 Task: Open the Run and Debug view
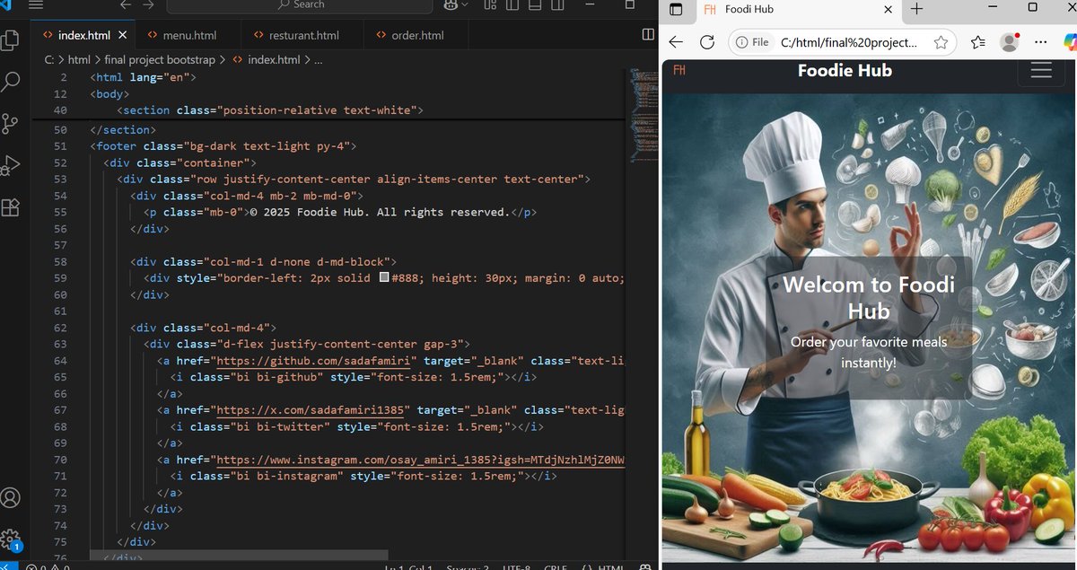click(x=12, y=164)
